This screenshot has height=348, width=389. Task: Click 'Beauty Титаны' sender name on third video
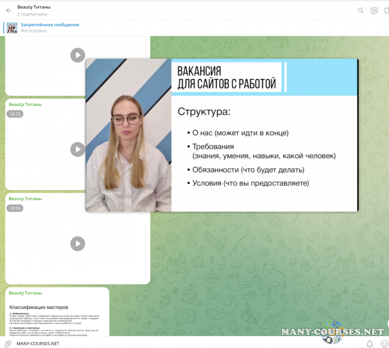pyautogui.click(x=25, y=199)
